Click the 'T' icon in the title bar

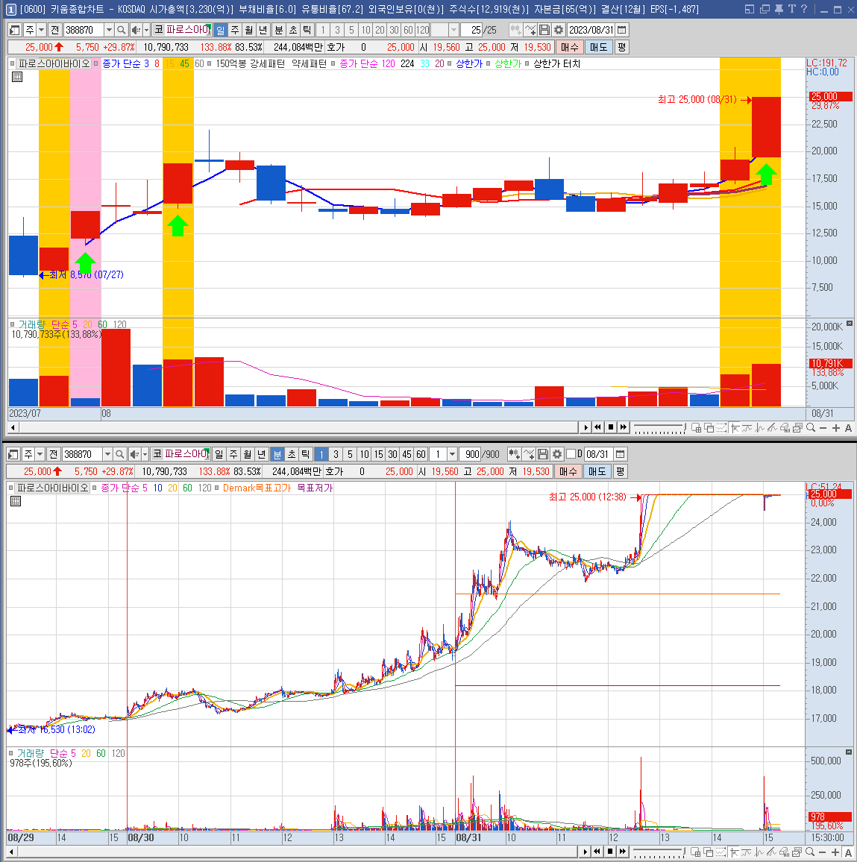(791, 9)
